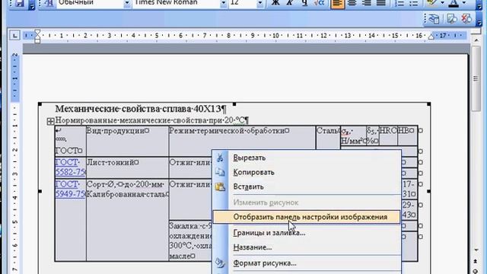Choose Название... menu entry

click(307, 247)
